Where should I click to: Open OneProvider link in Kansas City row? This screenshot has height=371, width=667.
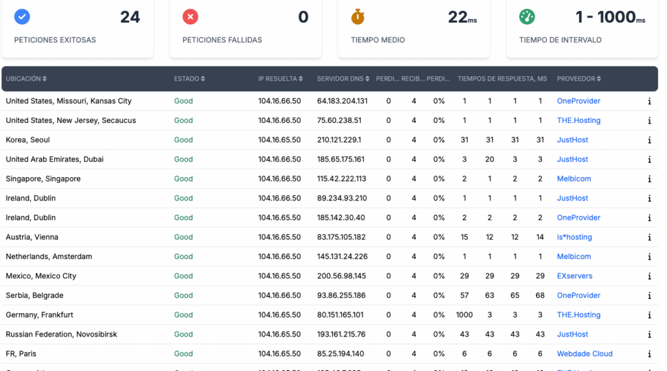(578, 101)
